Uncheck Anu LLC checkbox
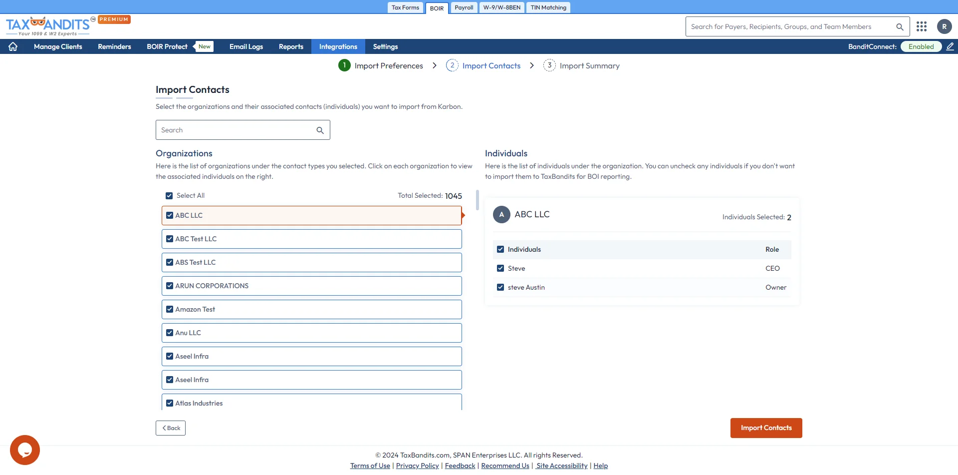958x475 pixels. tap(170, 333)
